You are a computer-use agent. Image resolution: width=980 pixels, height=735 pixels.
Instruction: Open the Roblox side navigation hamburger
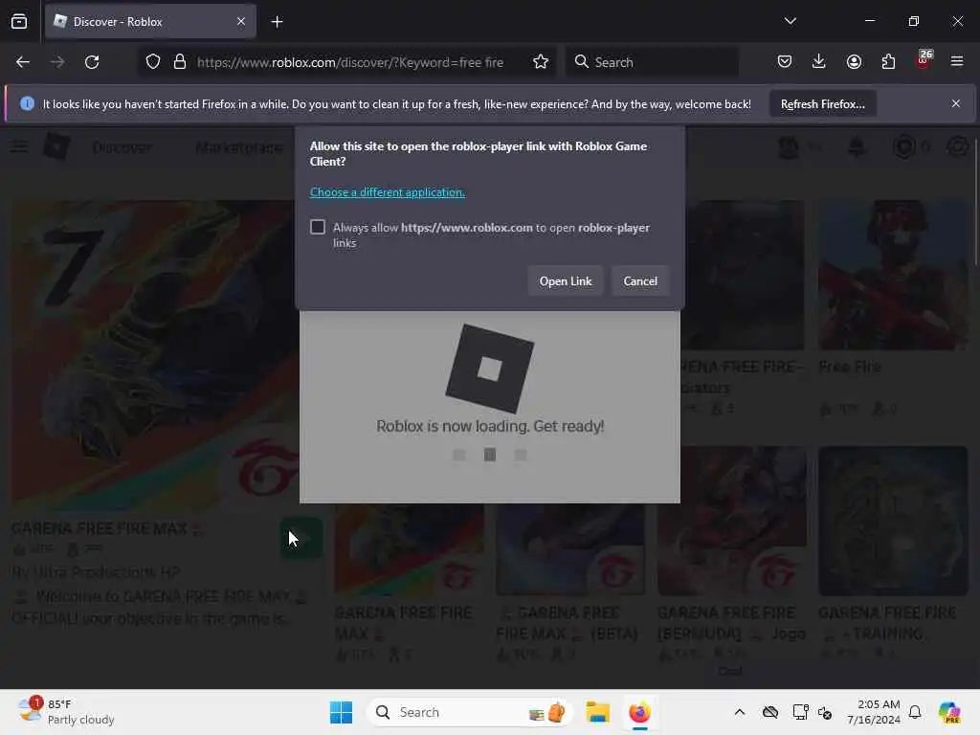pyautogui.click(x=19, y=146)
